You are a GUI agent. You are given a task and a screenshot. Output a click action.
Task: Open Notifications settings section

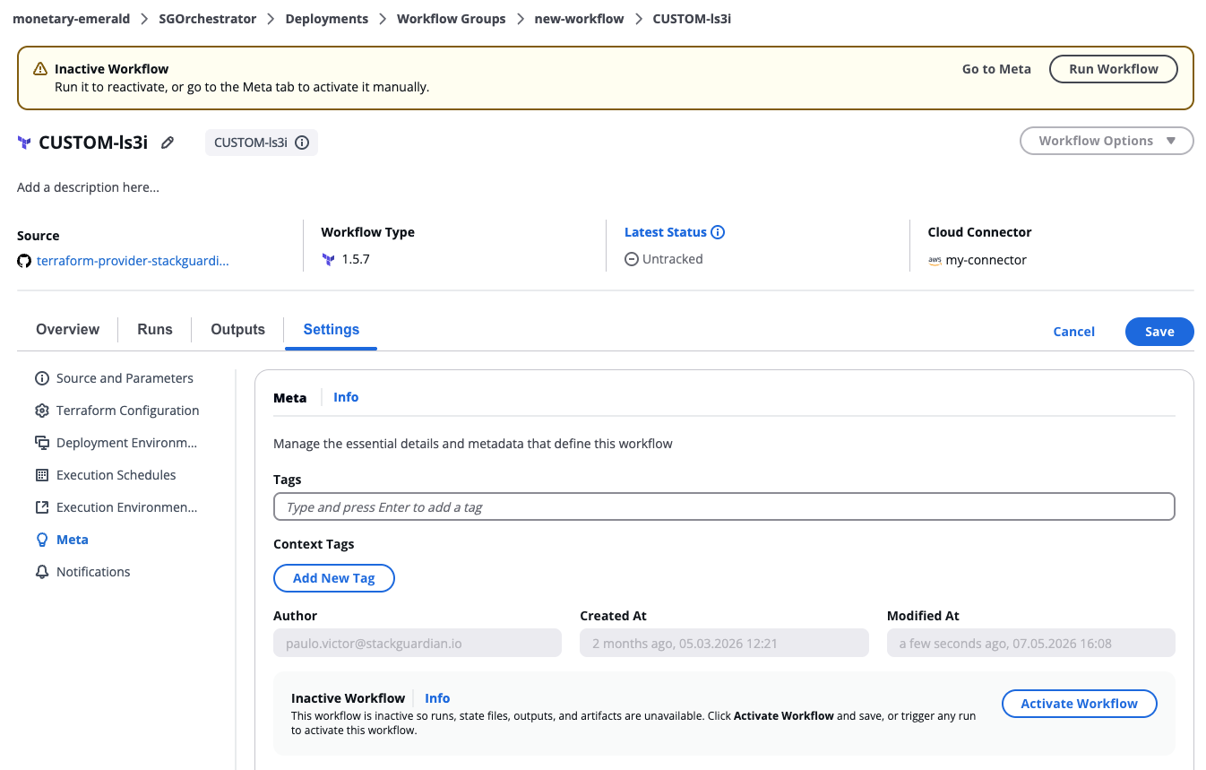93,572
